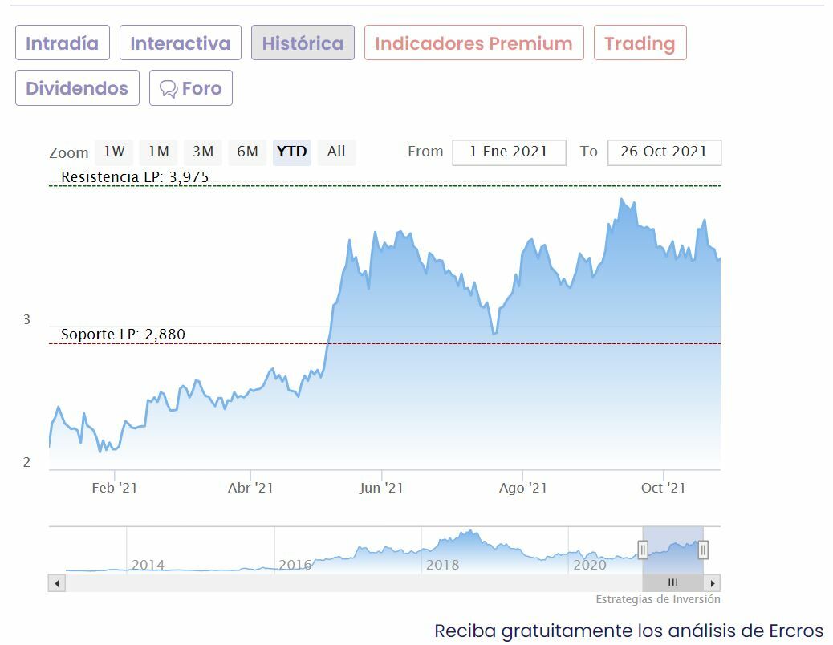Open Indicadores Premium
Image resolution: width=833 pixels, height=645 pixels.
(473, 43)
